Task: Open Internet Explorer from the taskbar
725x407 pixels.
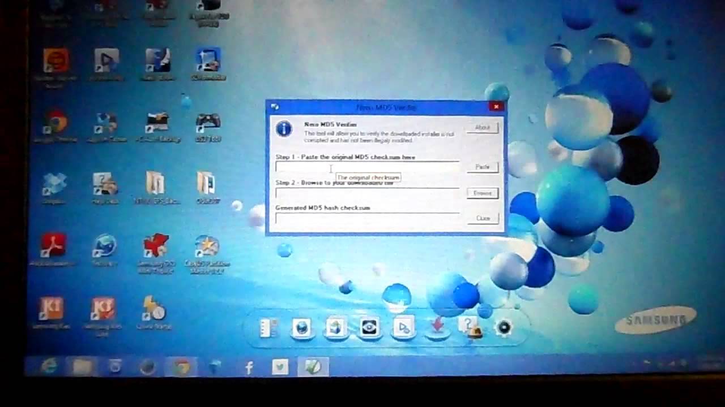Action: point(49,367)
